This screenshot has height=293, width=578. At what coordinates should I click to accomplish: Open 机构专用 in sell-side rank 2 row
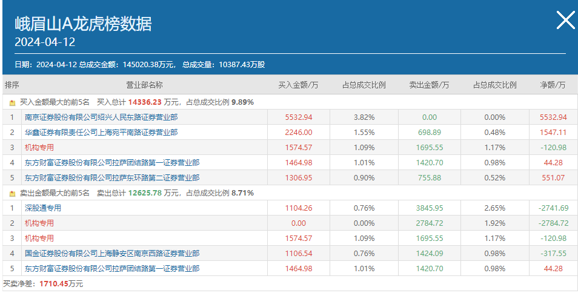tap(39, 223)
